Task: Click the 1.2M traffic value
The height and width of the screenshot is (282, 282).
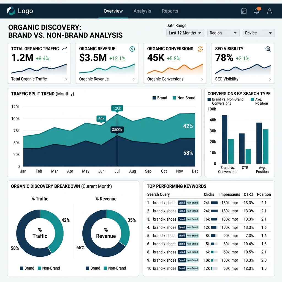Action: (x=22, y=58)
